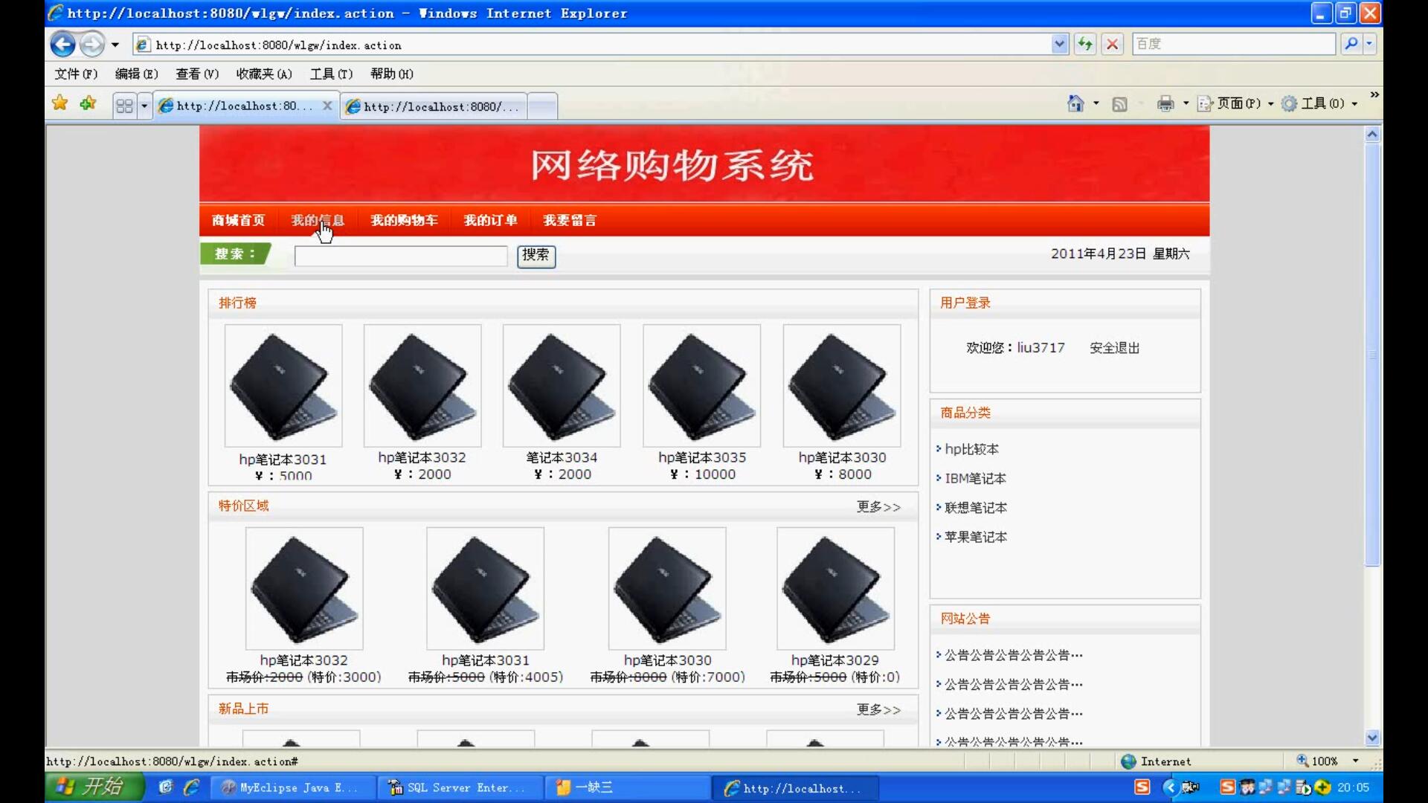The height and width of the screenshot is (803, 1428).
Task: Open the Home button dropdown arrow
Action: (x=1096, y=103)
